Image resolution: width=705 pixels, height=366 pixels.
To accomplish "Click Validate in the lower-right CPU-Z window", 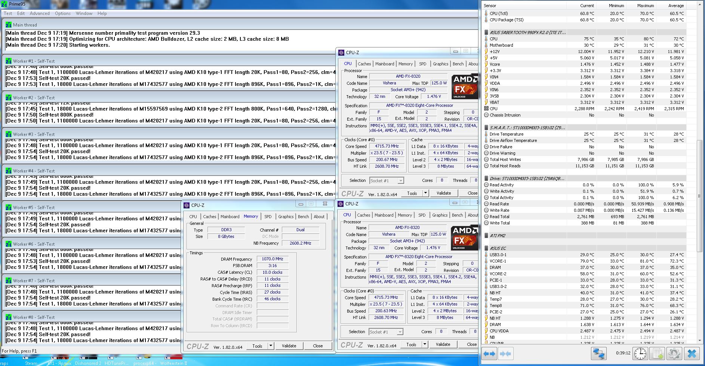I will coord(443,344).
